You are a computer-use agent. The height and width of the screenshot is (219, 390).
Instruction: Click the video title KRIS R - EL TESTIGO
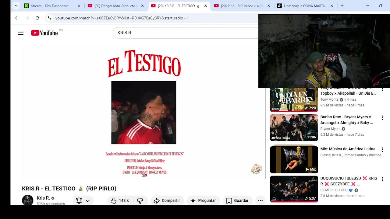(69, 189)
